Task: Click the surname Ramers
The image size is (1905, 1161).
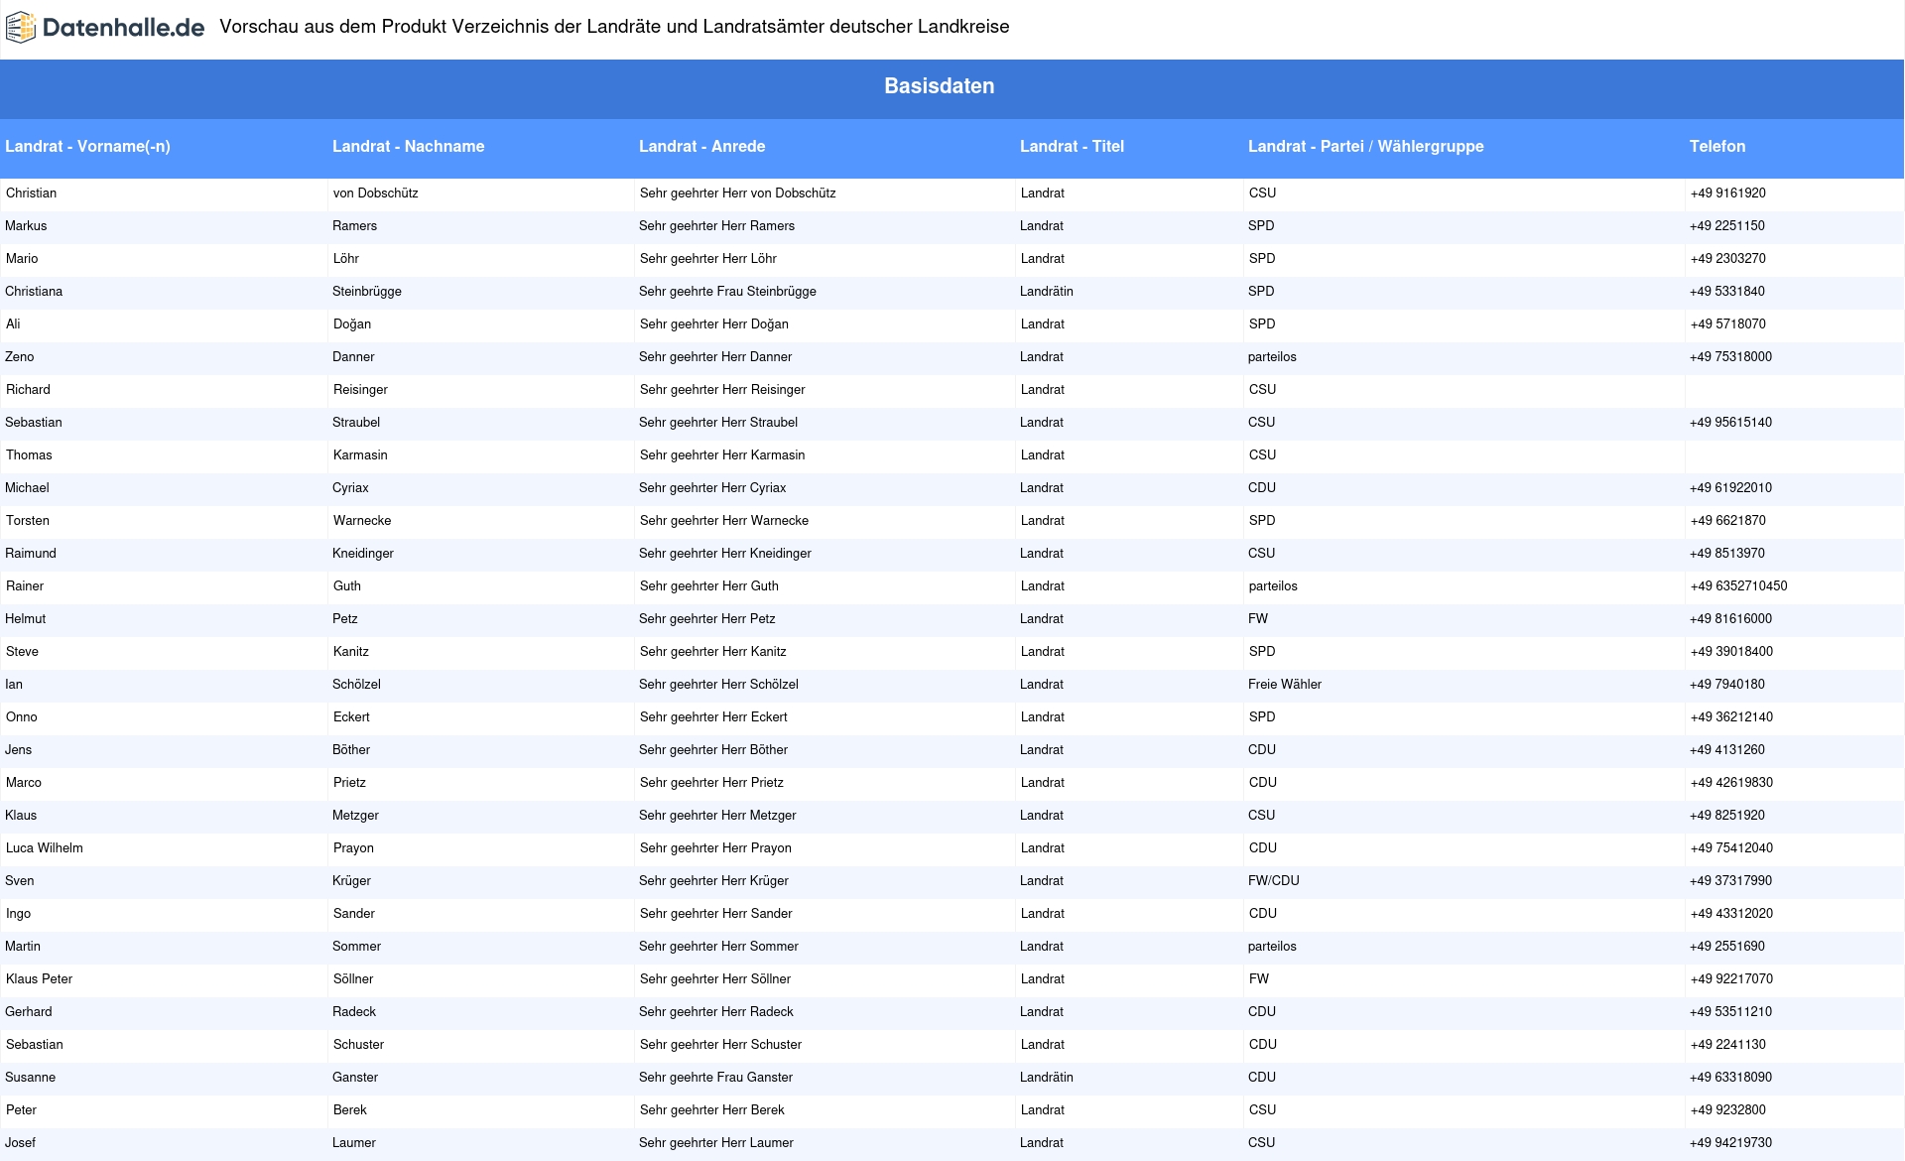Action: pyautogui.click(x=354, y=226)
